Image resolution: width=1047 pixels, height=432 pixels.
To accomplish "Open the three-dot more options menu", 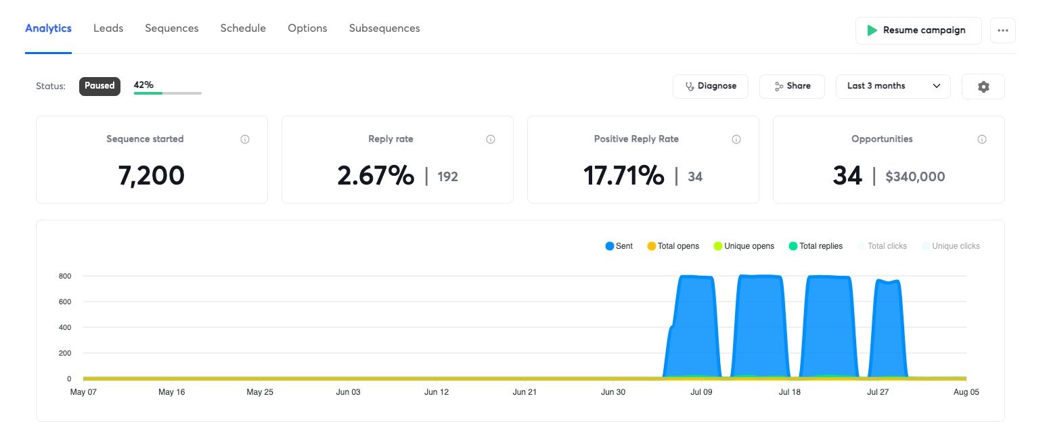I will tap(1003, 30).
